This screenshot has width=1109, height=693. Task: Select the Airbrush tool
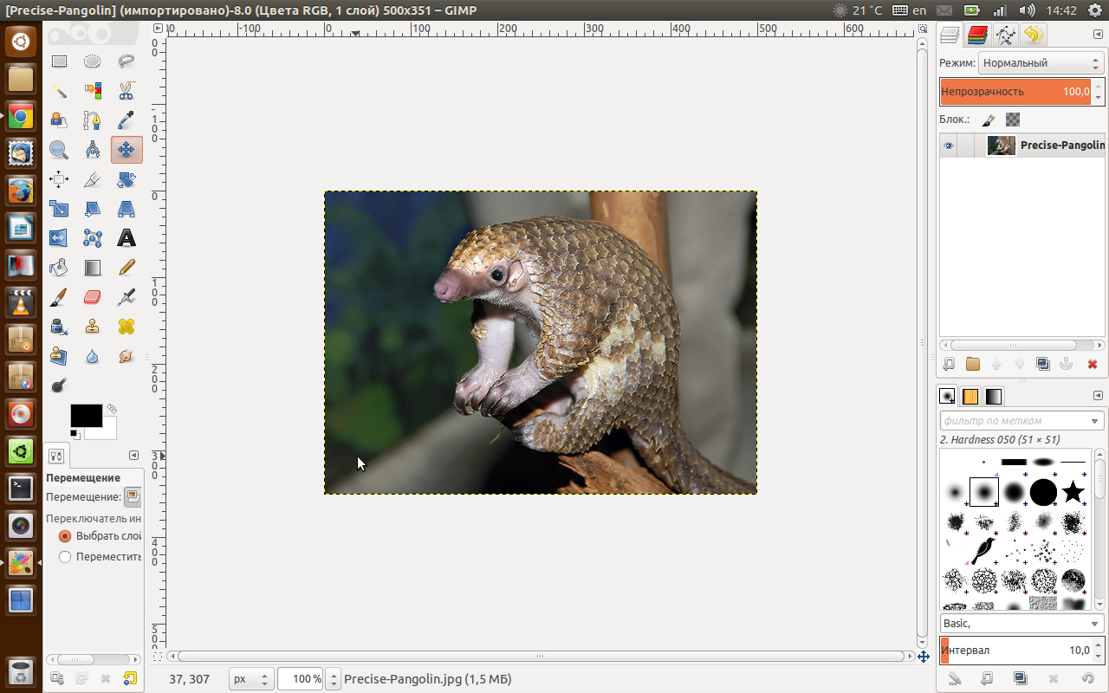[126, 297]
